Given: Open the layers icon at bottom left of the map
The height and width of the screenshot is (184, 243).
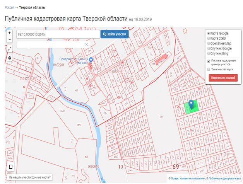Looking at the screenshot, I should [10, 167].
